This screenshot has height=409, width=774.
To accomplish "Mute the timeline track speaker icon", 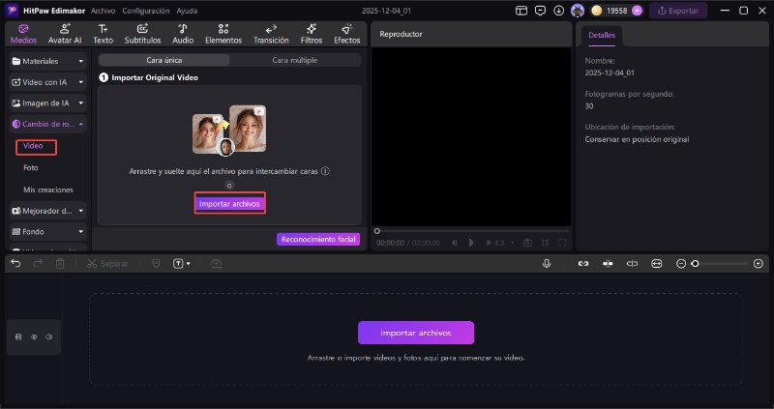I will click(x=47, y=337).
